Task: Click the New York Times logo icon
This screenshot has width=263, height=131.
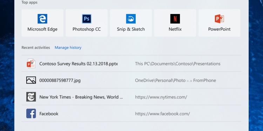Action: pyautogui.click(x=31, y=97)
